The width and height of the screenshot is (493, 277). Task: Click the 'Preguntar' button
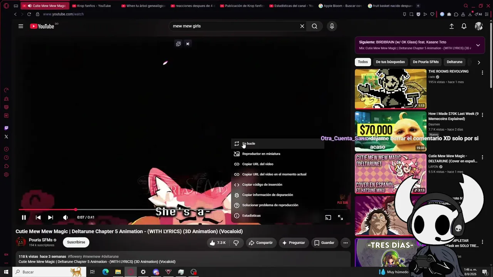pos(293,243)
